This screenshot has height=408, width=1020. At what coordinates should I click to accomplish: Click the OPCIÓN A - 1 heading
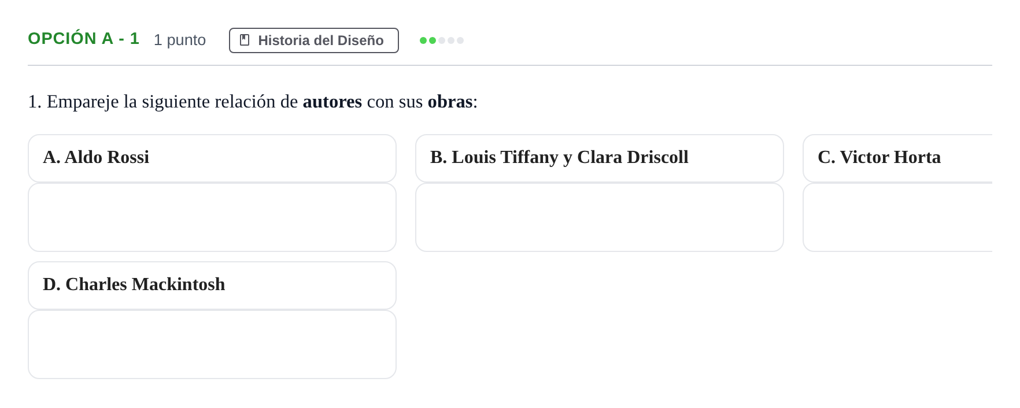(x=84, y=39)
